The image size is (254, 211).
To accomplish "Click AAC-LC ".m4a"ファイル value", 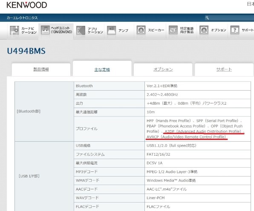I will pyautogui.click(x=167, y=189).
